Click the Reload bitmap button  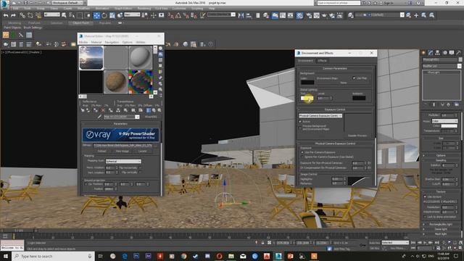(102, 151)
